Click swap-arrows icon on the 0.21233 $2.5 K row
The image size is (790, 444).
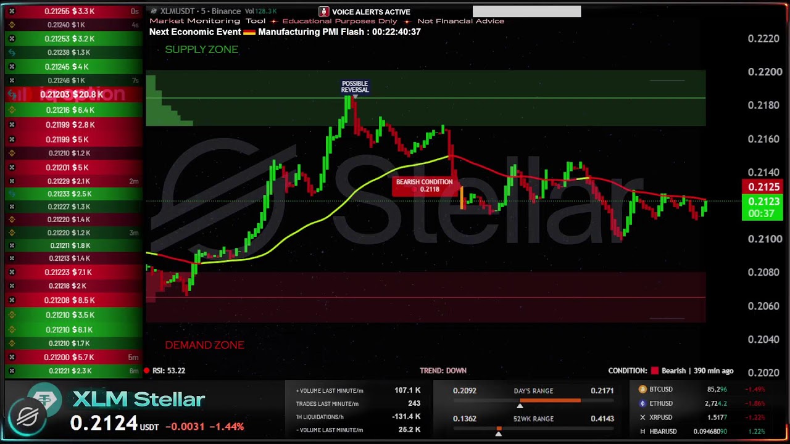tap(12, 194)
